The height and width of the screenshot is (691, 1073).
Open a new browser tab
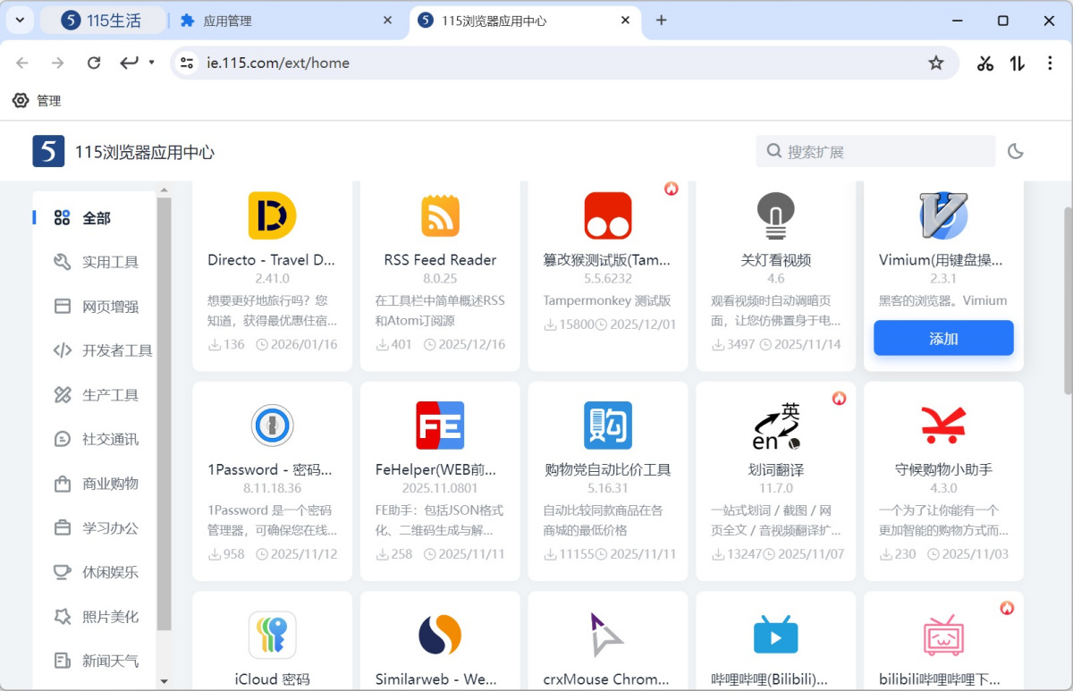click(662, 21)
